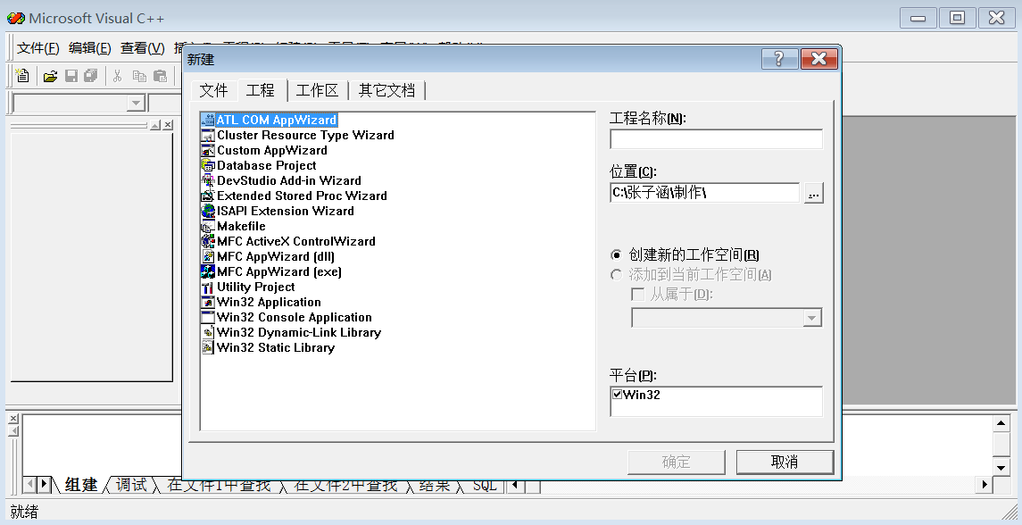Click the 工程名称 input field
This screenshot has height=525, width=1022.
(x=717, y=139)
